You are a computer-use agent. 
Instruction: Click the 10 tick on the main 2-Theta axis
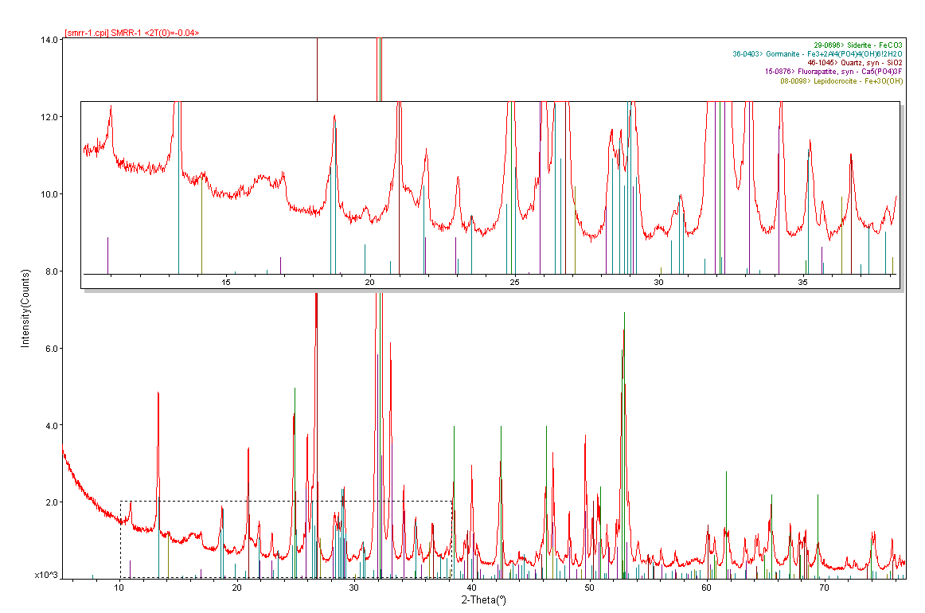[x=119, y=588]
